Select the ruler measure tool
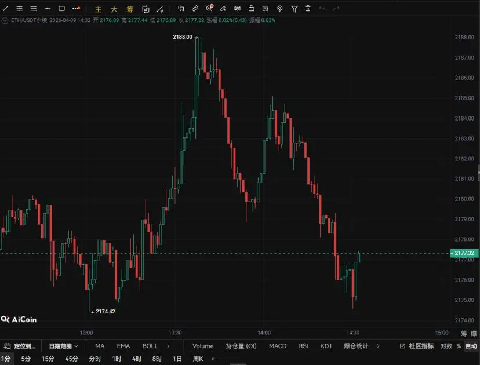The image size is (480, 365). tap(195, 9)
